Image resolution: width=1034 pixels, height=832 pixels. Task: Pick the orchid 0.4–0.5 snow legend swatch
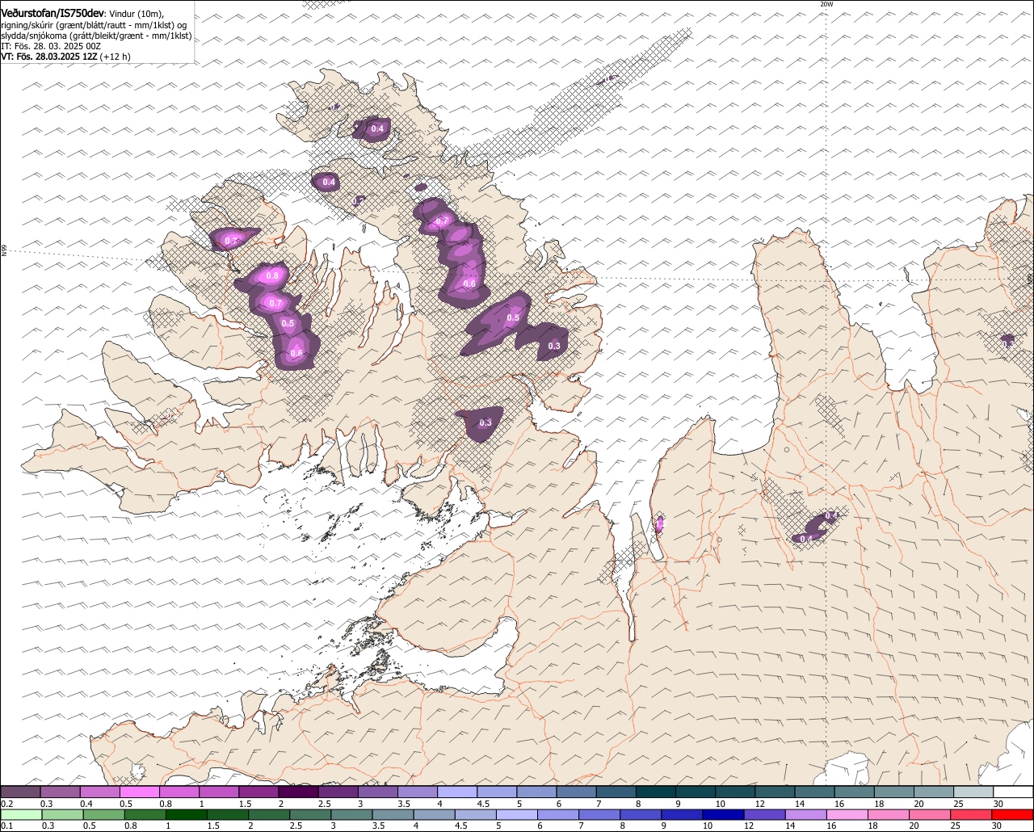(99, 792)
